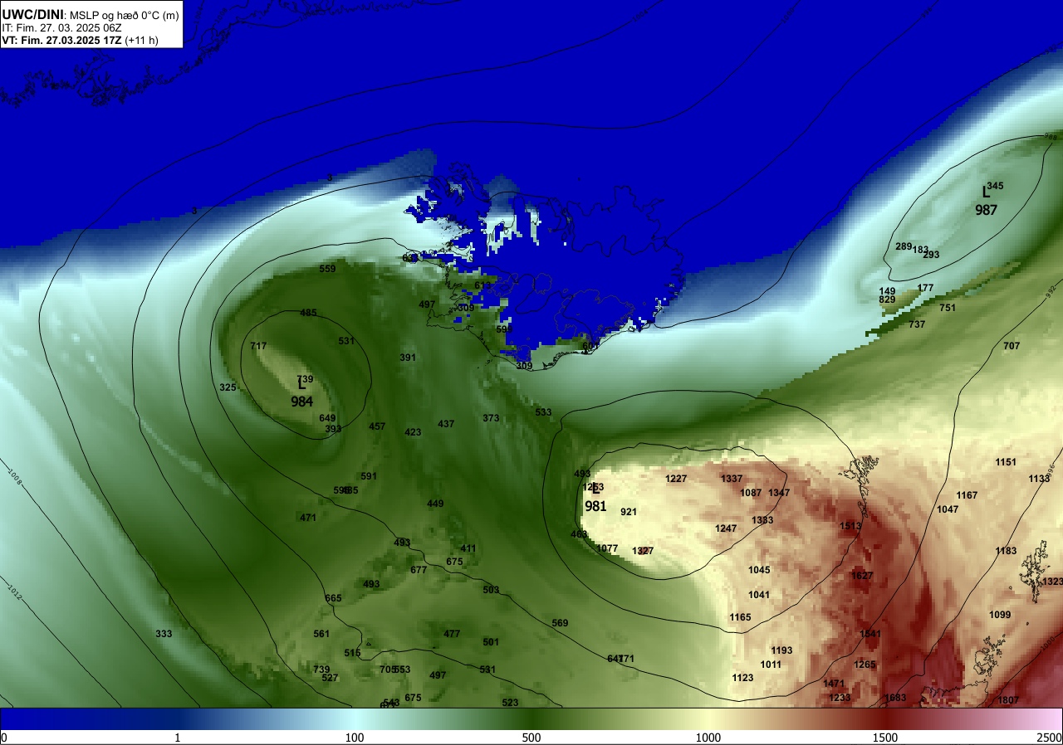This screenshot has height=745, width=1063.
Task: Click the 707 height value
Action: click(x=1012, y=346)
